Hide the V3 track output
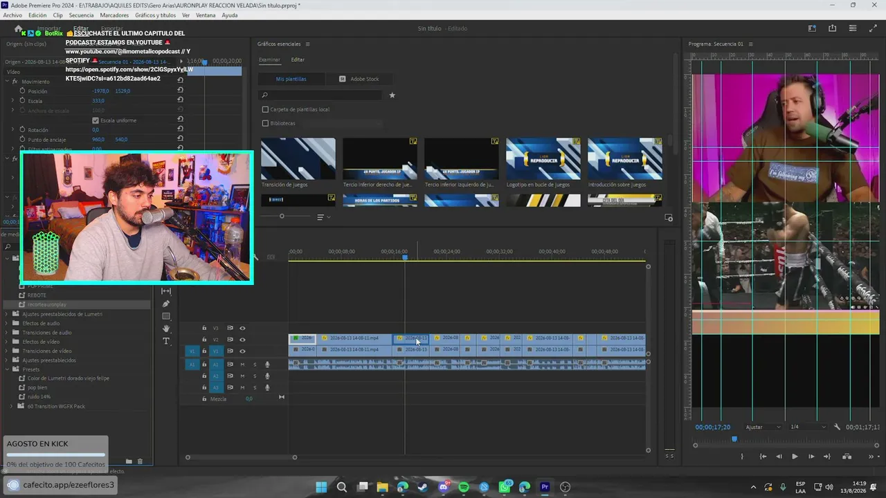The width and height of the screenshot is (886, 498). [242, 328]
